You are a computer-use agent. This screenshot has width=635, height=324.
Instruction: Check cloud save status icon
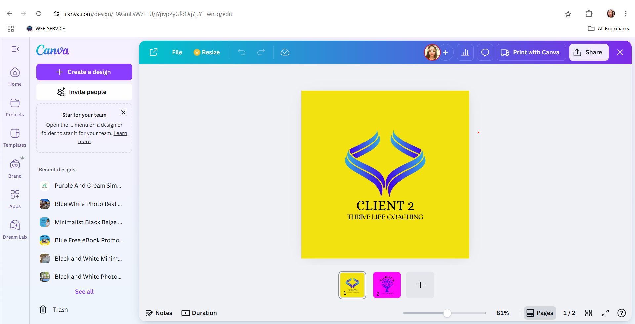click(285, 52)
